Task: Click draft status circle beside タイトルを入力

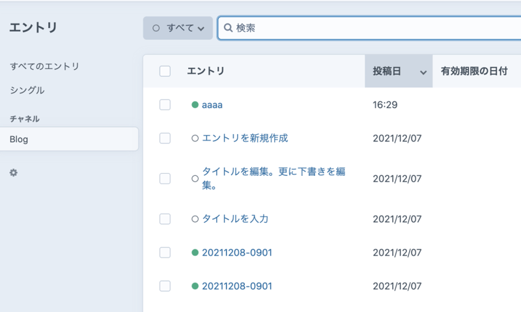Action: 195,220
